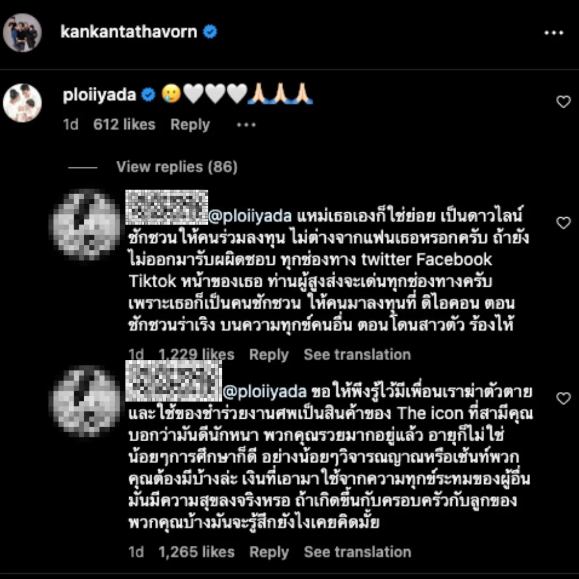Screen dimensions: 579x579
Task: Open the kankantathavorn username link
Action: [129, 32]
